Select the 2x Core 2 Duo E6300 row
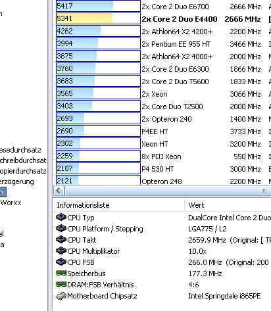This screenshot has width=271, height=311. pos(163,69)
